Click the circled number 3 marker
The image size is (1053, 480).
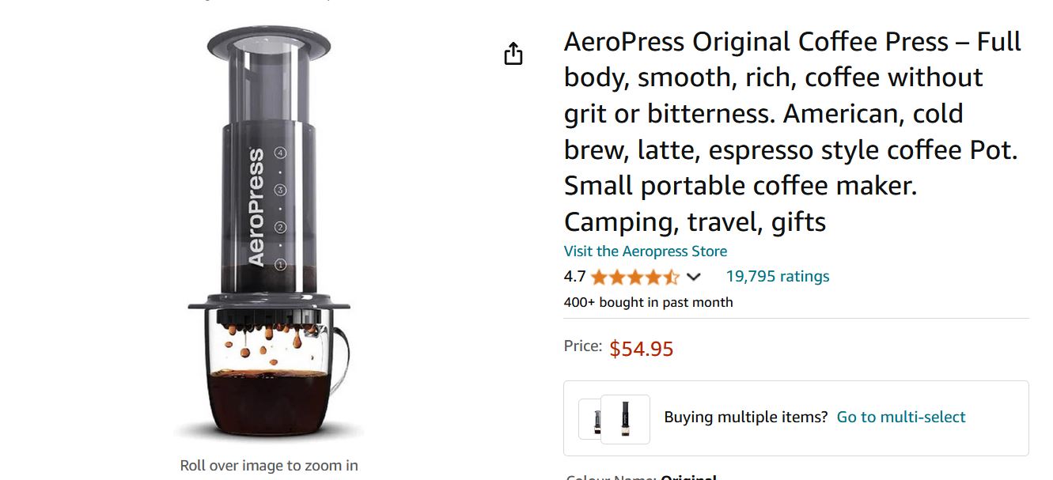pyautogui.click(x=280, y=190)
